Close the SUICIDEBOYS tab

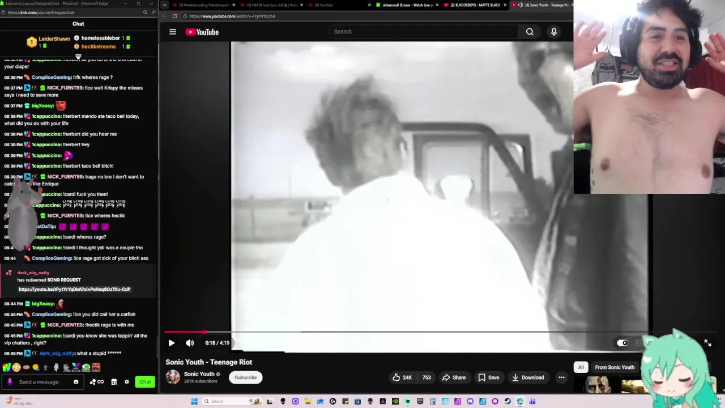click(x=505, y=5)
